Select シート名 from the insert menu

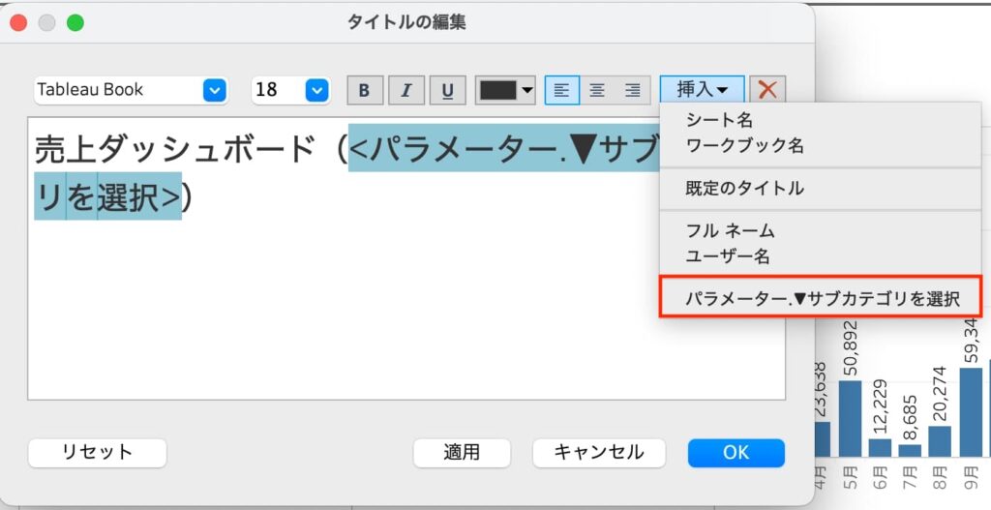(719, 121)
